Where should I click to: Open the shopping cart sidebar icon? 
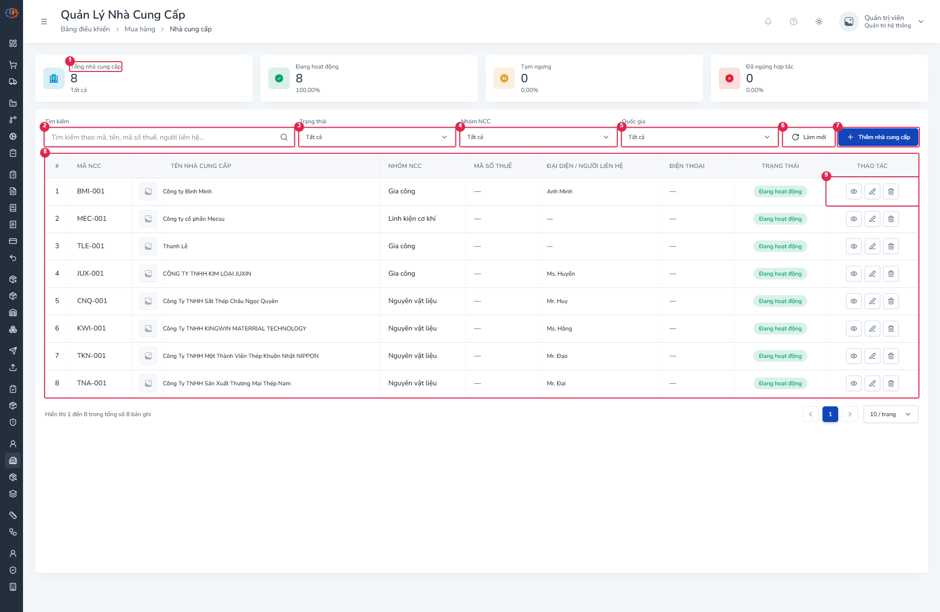[x=13, y=65]
